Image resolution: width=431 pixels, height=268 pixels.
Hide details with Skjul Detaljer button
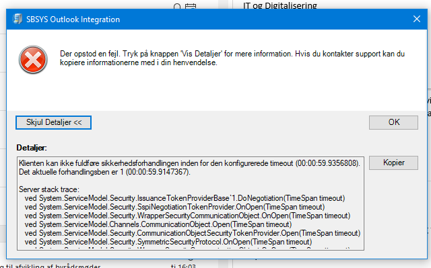point(54,122)
